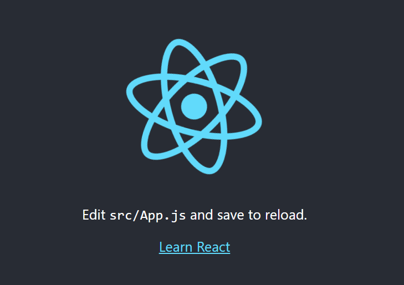
Task: Click the underline beneath the Learn React text
Action: (195, 253)
